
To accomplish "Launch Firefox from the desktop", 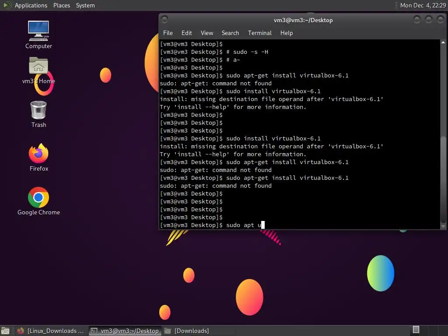I will (38, 157).
